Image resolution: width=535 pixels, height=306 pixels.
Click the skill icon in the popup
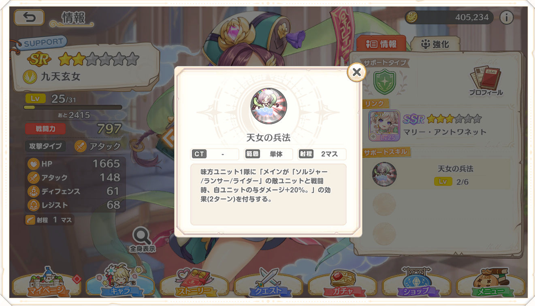pos(269,106)
